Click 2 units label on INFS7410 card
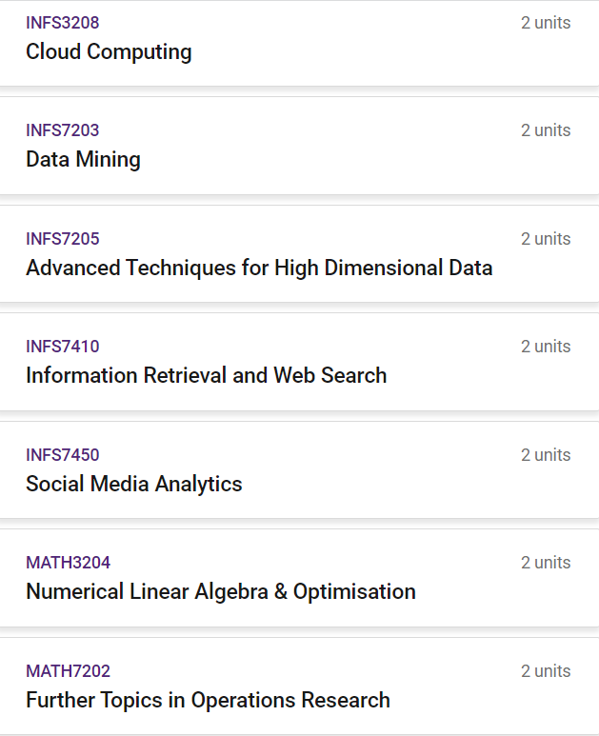 [x=546, y=347]
